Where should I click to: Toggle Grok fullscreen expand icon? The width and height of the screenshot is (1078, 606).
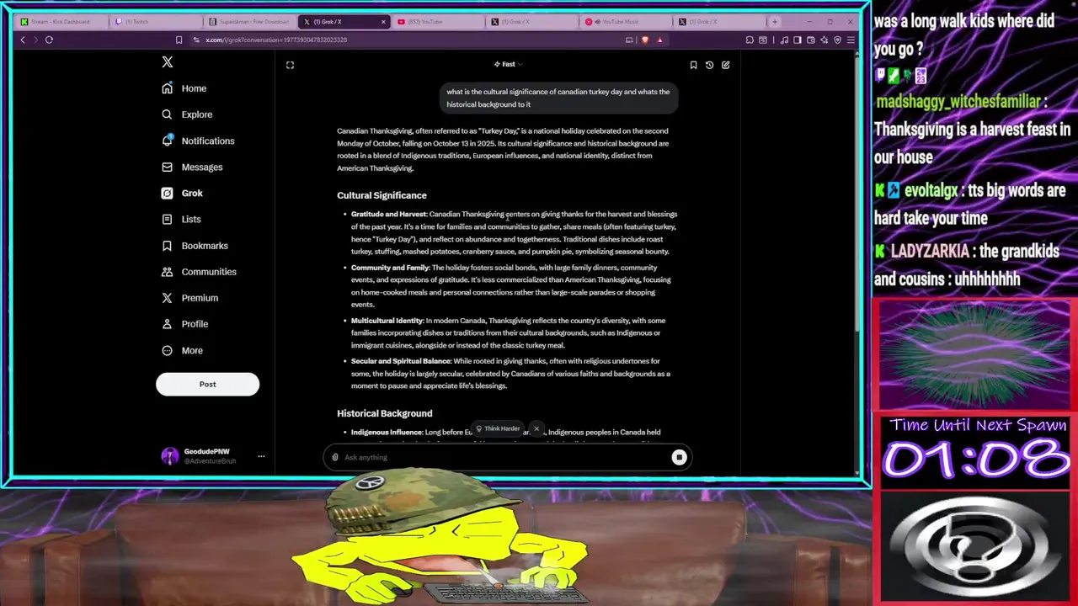(x=290, y=65)
